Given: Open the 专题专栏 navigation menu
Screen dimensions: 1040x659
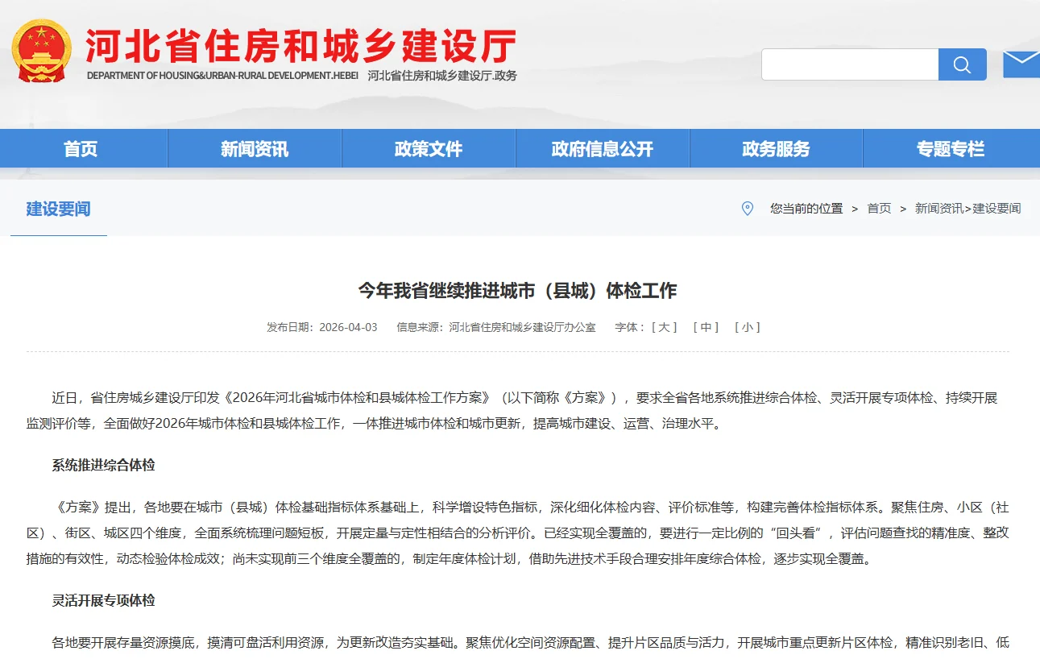Looking at the screenshot, I should click(x=951, y=148).
